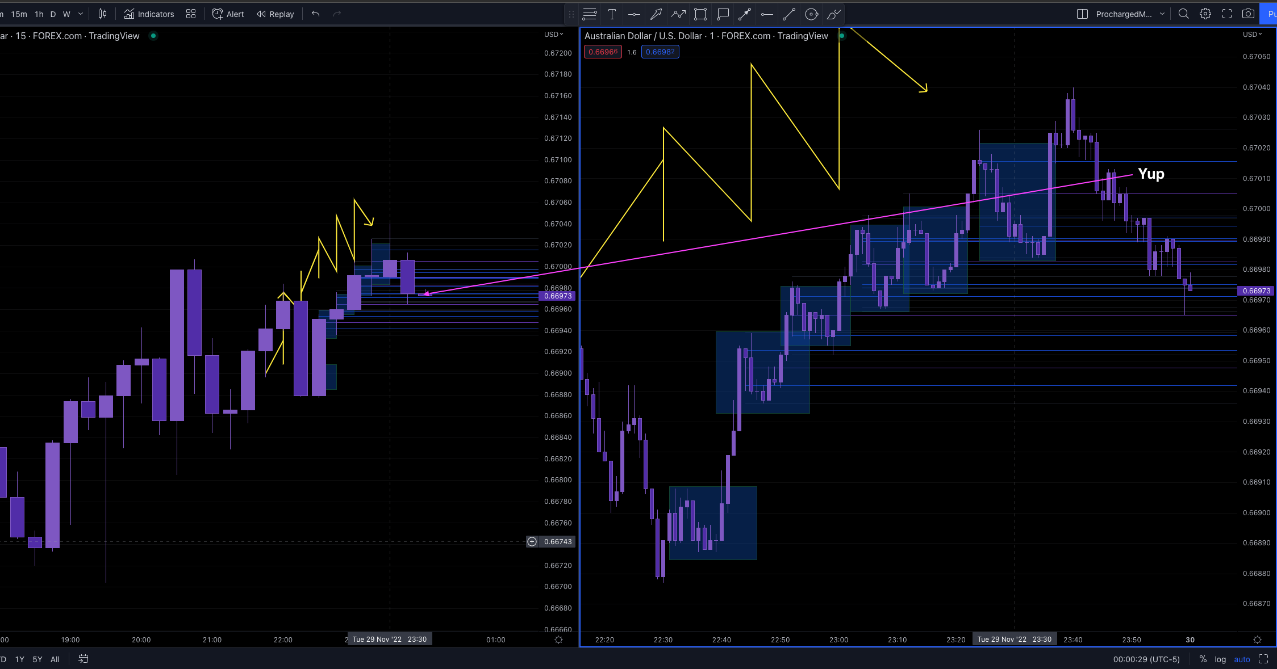Viewport: 1277px width, 669px height.
Task: Open the candlestick chart style selector
Action: pyautogui.click(x=102, y=14)
